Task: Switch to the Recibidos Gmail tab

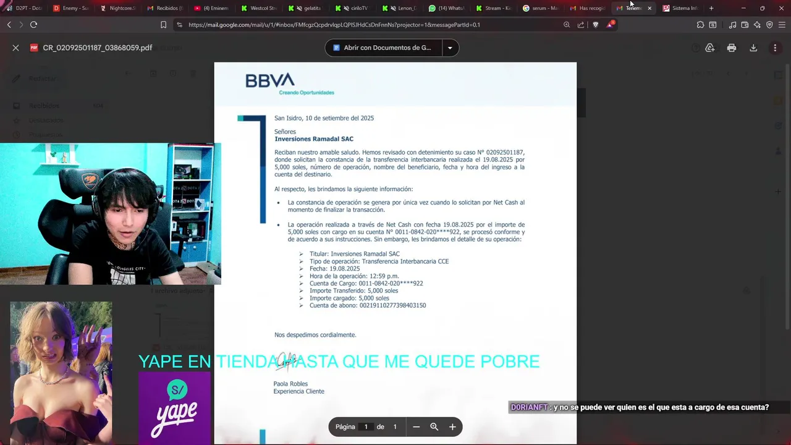Action: 165,8
